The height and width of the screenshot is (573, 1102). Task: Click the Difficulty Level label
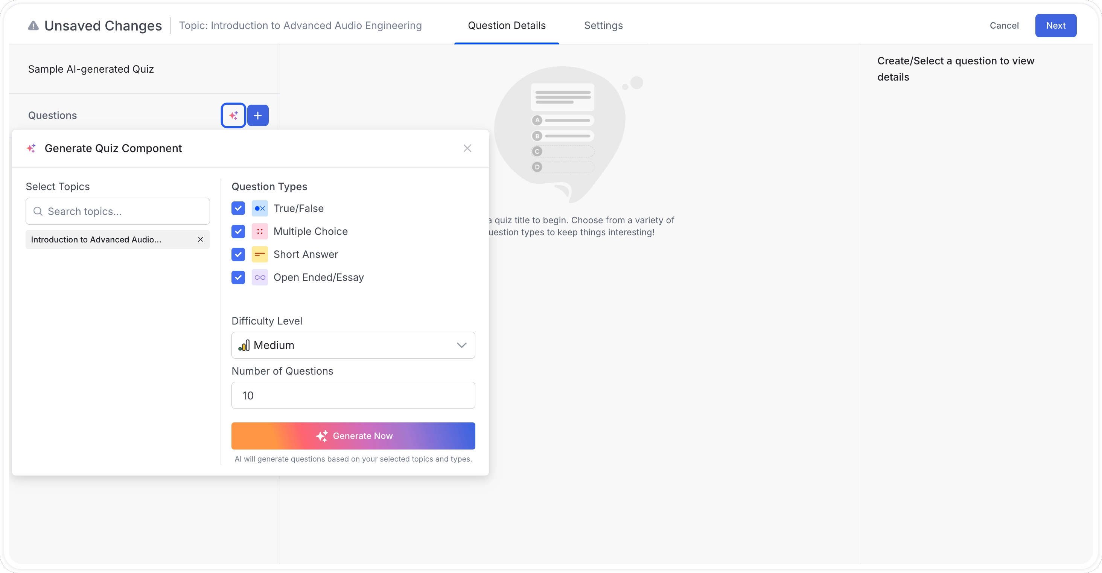click(267, 321)
